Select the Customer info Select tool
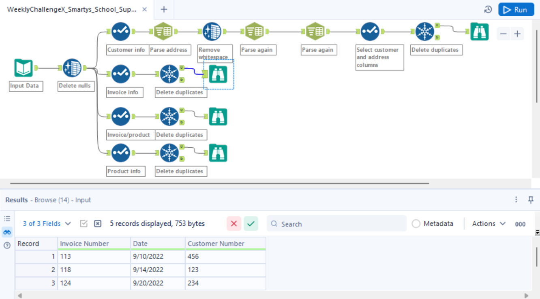540x299 pixels. 120,32
